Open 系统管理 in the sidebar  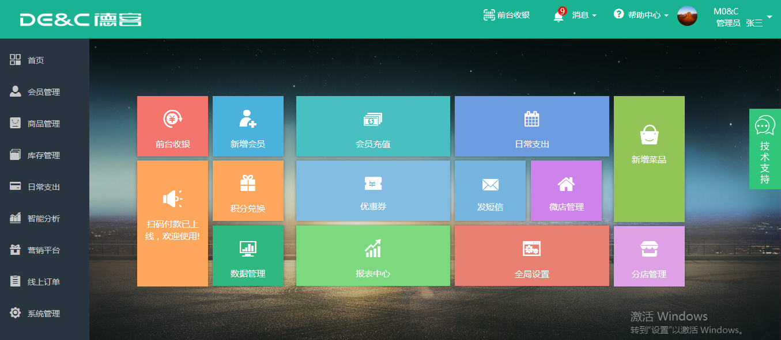pos(44,313)
